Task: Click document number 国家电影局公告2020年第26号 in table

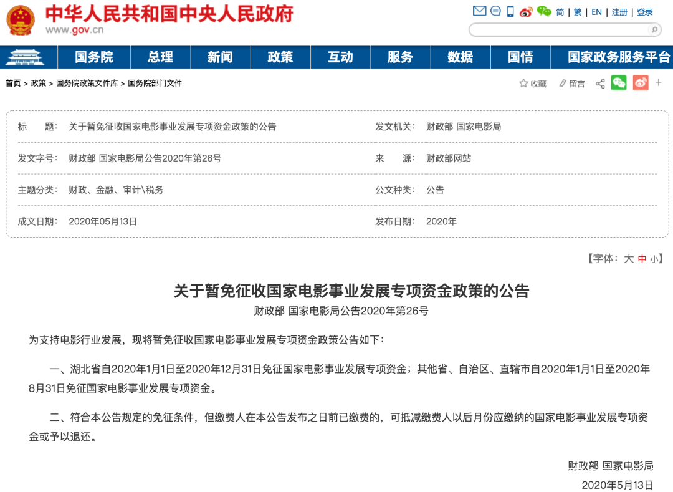Action: click(x=145, y=158)
